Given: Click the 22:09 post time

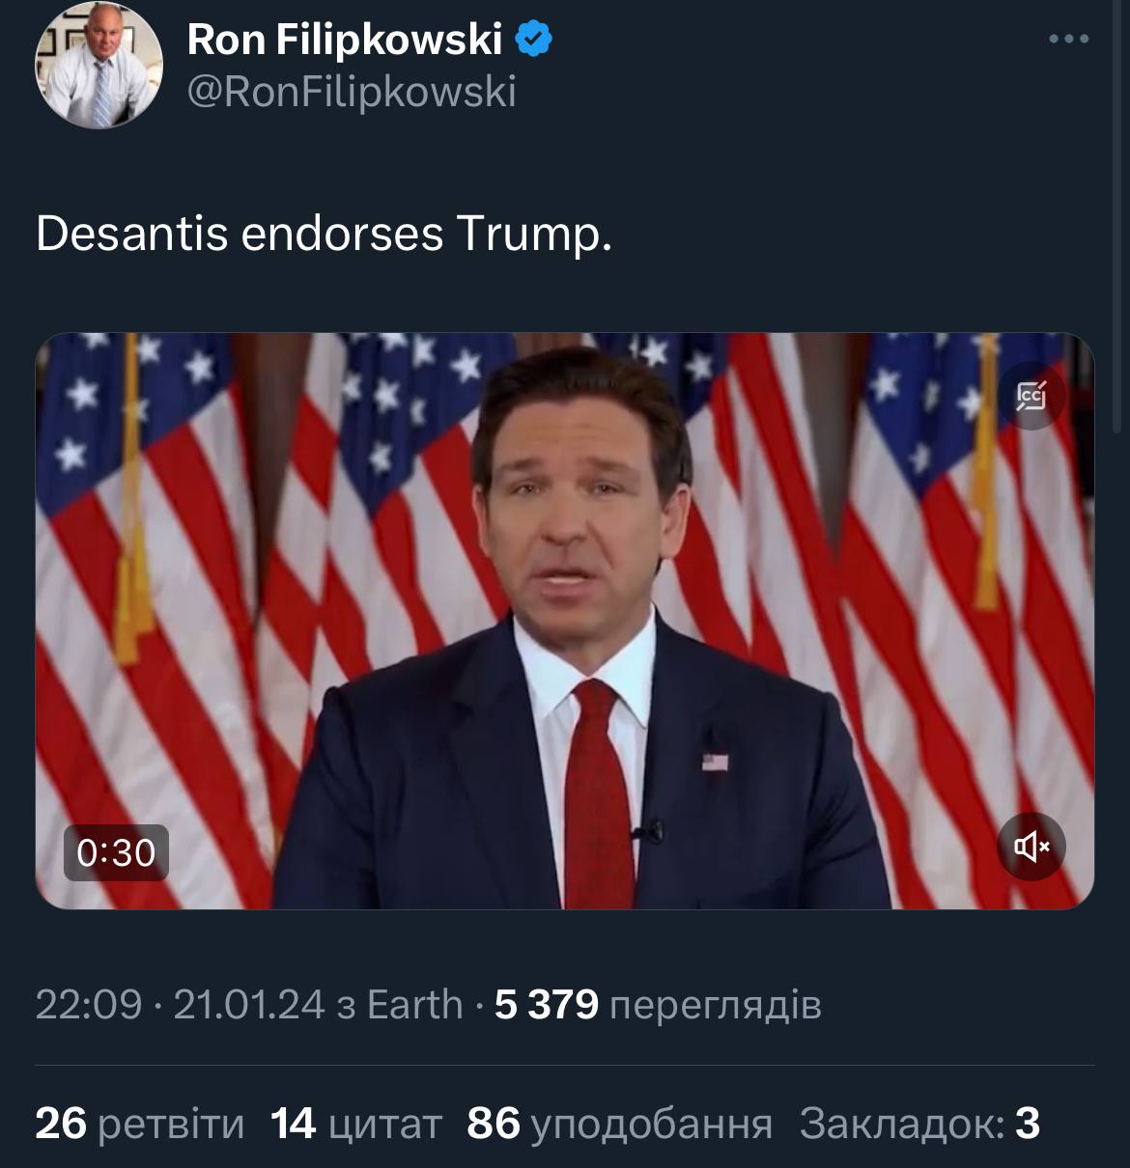Looking at the screenshot, I should point(88,1005).
